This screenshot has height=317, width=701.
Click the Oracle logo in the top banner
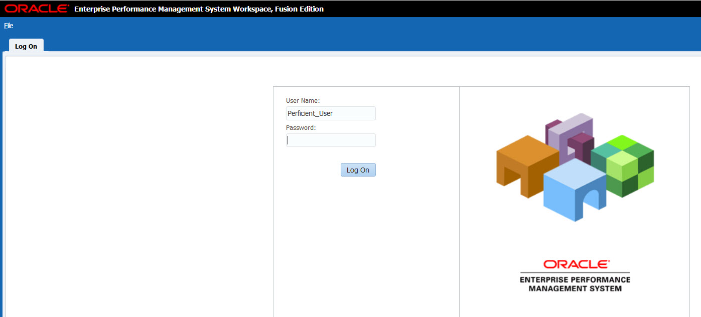[36, 8]
